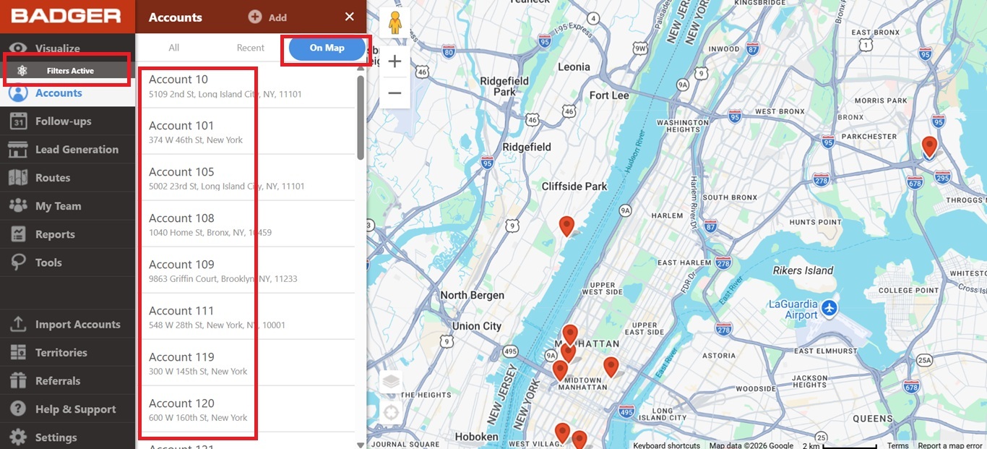Open Keyboard shortcuts link on map
987x449 pixels.
[x=666, y=445]
